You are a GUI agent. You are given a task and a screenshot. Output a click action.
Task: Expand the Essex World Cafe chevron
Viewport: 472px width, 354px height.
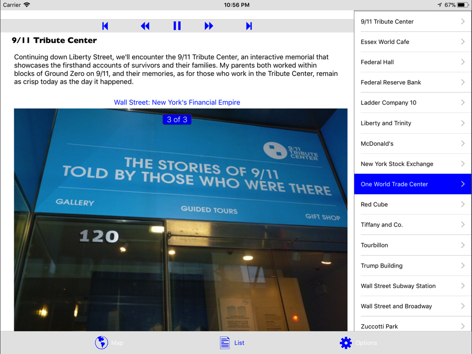click(x=463, y=42)
